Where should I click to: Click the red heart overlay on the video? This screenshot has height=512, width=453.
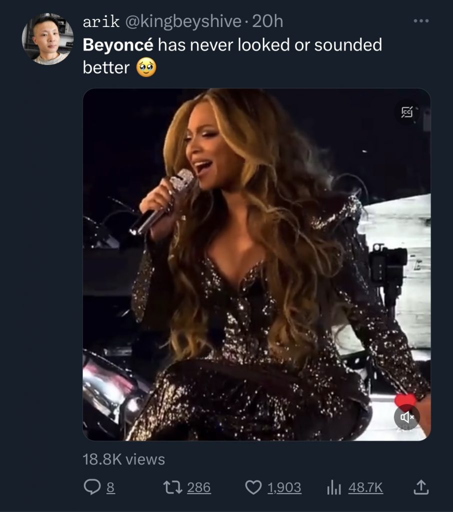405,400
